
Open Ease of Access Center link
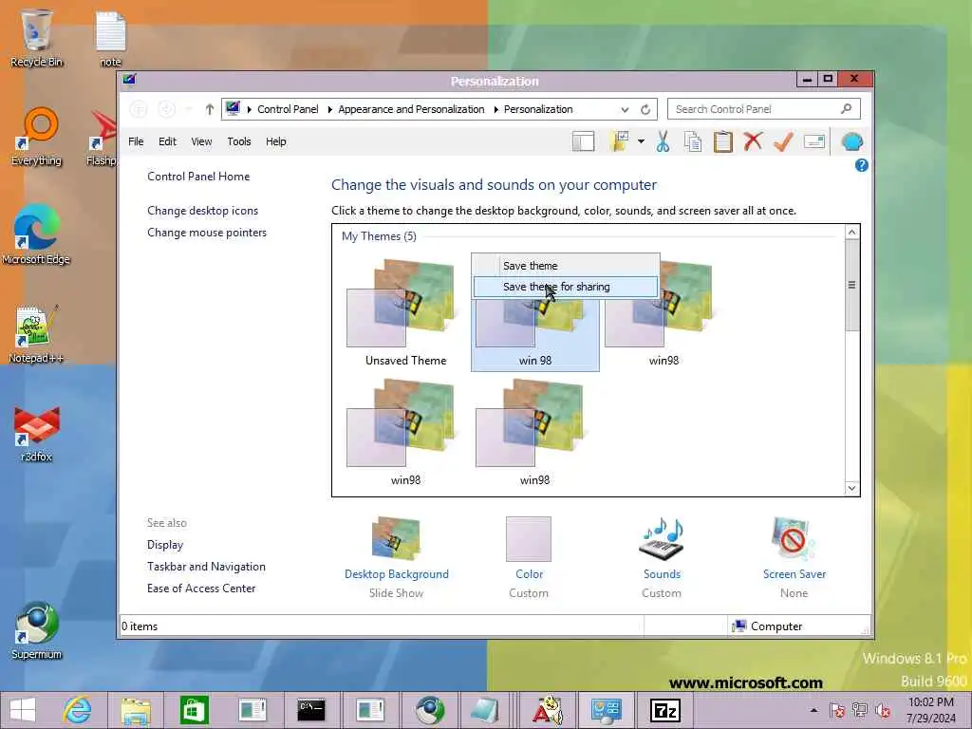click(x=201, y=589)
